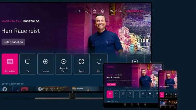The height and width of the screenshot is (110, 196).
Task: Select the Kids smiley tile on TV
Action: 99,64
